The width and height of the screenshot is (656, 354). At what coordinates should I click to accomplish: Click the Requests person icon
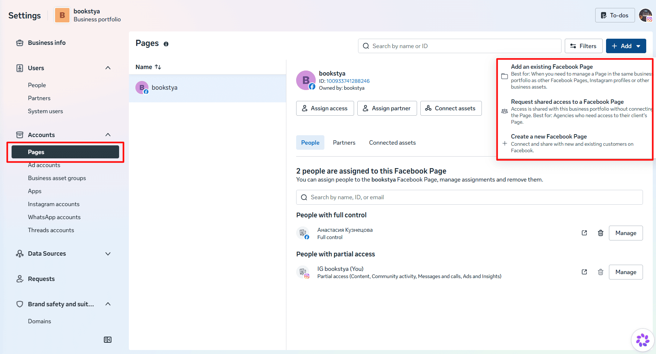20,279
